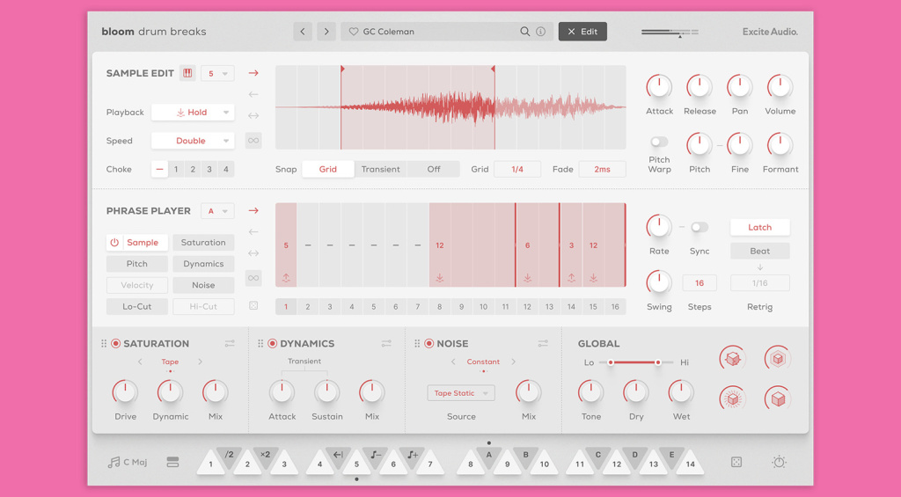Click top-left Global cube macro icon

point(733,359)
